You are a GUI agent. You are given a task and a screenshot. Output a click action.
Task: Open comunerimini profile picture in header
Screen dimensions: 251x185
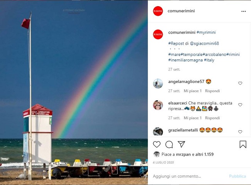(158, 11)
